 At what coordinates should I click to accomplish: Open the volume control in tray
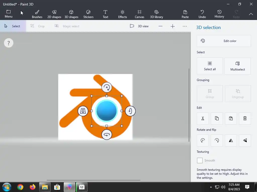(223, 187)
